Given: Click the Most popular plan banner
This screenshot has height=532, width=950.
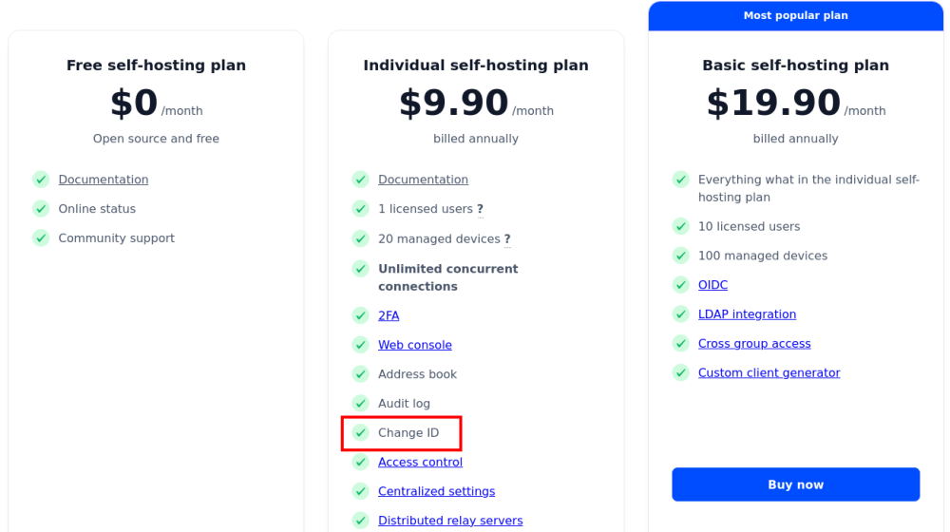Looking at the screenshot, I should pos(795,16).
